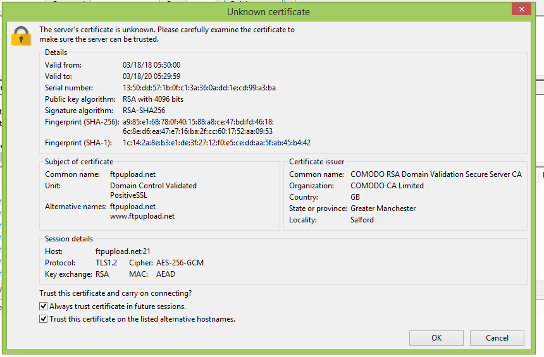The width and height of the screenshot is (544, 357).
Task: Click the COMODO CA Limited organization value
Action: [387, 186]
